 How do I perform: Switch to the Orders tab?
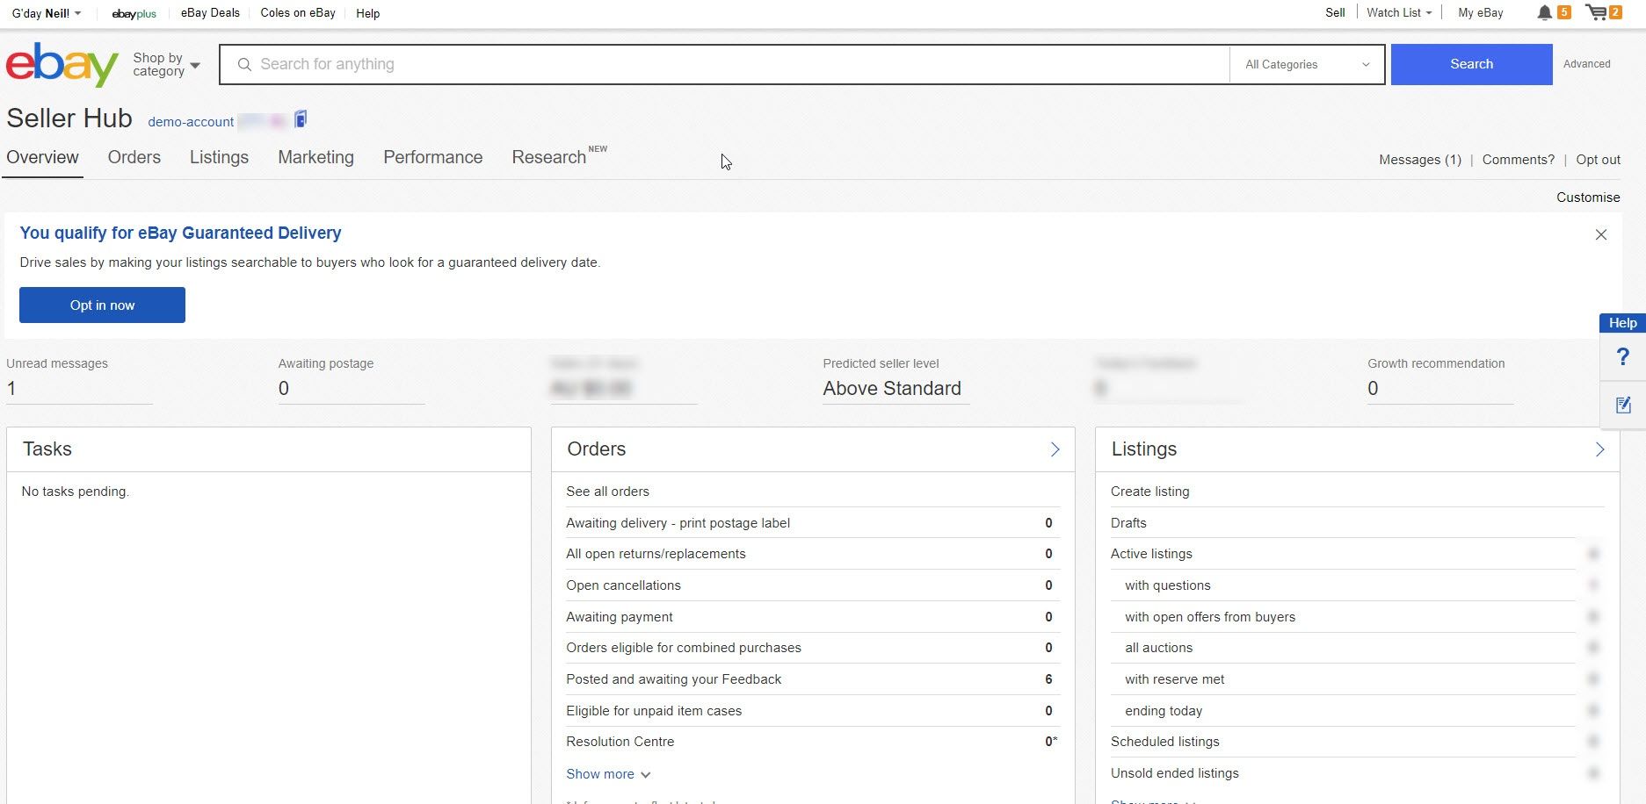(134, 157)
